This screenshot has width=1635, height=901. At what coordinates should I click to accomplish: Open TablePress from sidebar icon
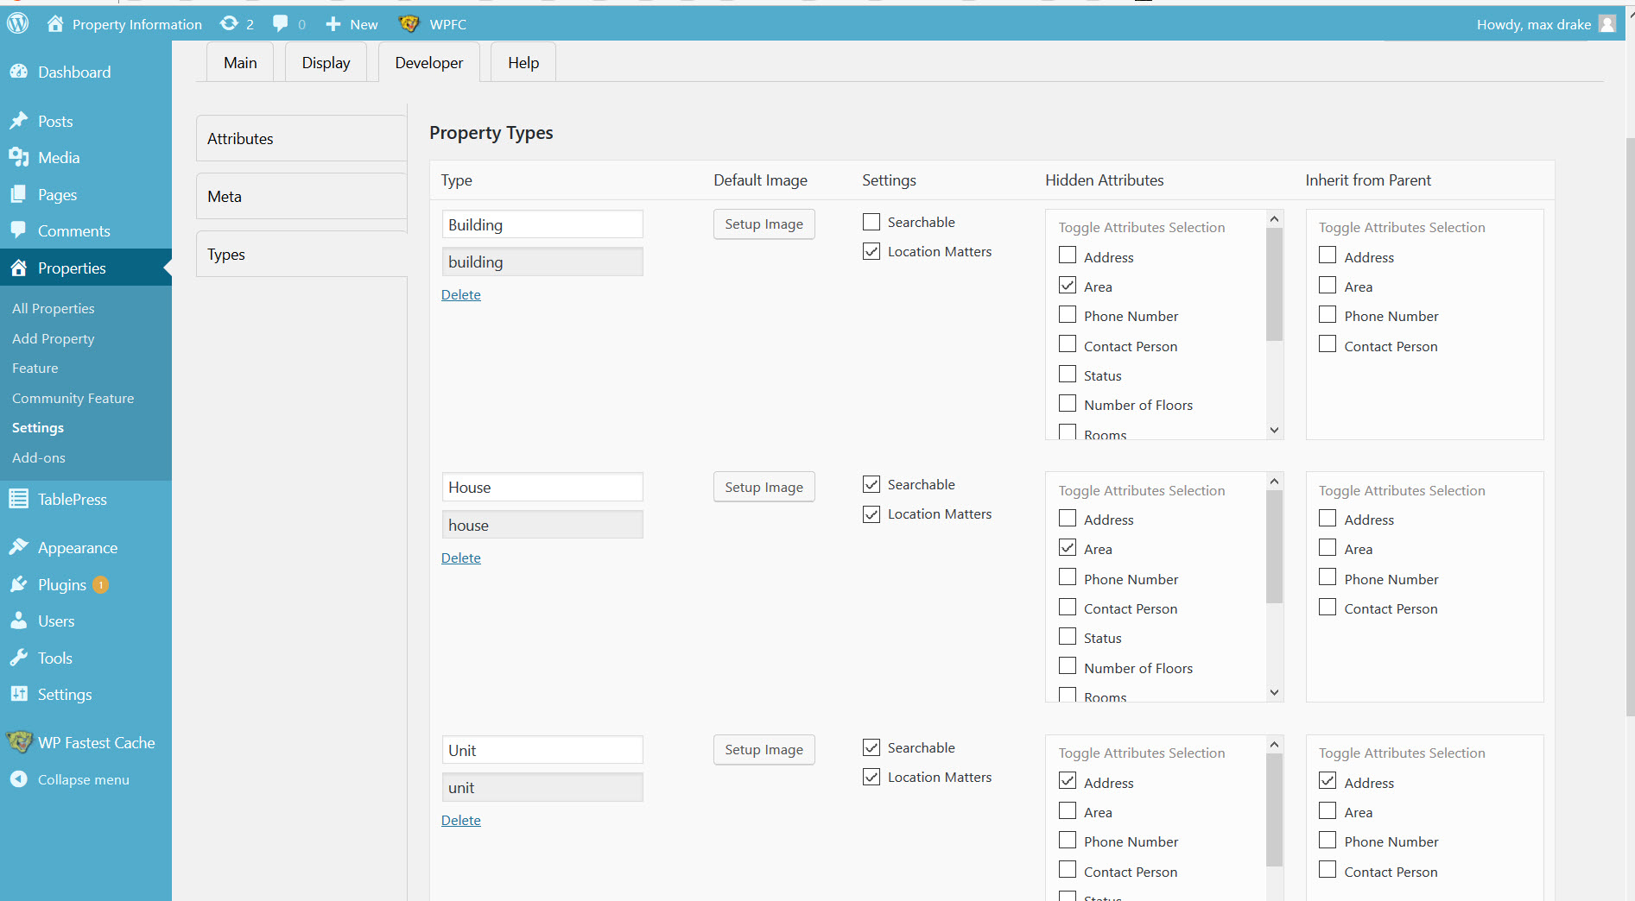tap(18, 499)
